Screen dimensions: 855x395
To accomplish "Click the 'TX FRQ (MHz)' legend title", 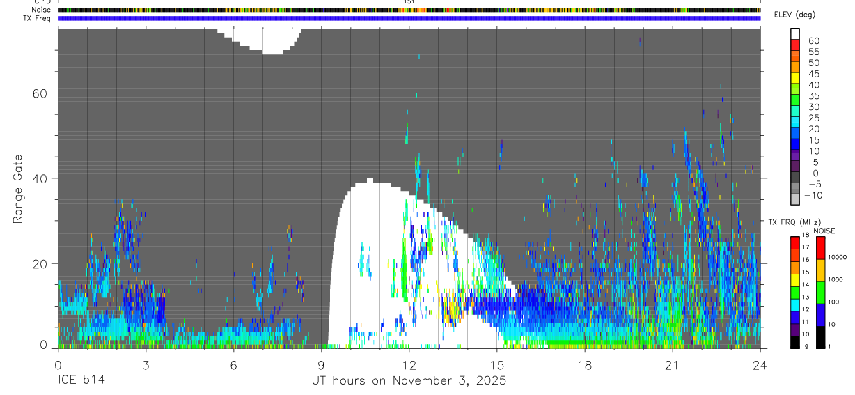I will [794, 222].
